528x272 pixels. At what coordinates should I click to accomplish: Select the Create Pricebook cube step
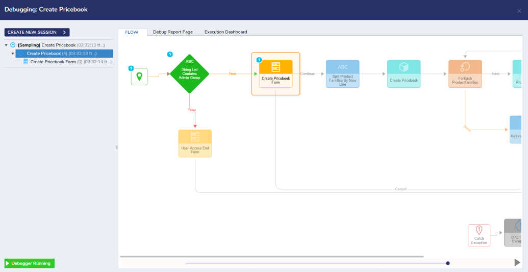tap(404, 74)
